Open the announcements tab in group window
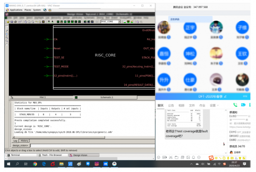Viewport: 256px width, 172px height. coord(171,105)
